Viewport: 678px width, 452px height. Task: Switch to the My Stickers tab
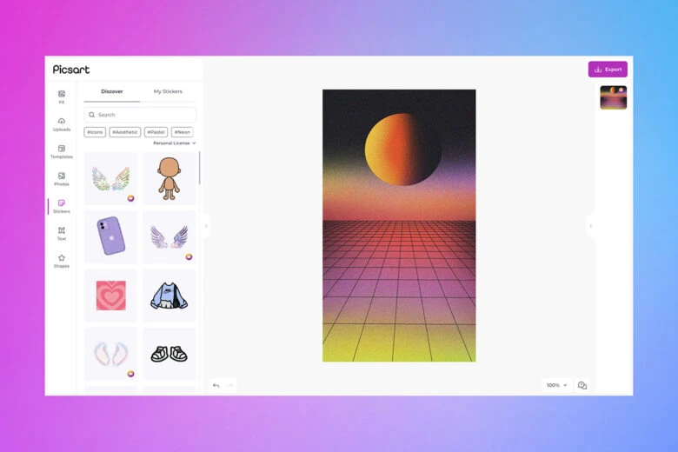coord(168,91)
